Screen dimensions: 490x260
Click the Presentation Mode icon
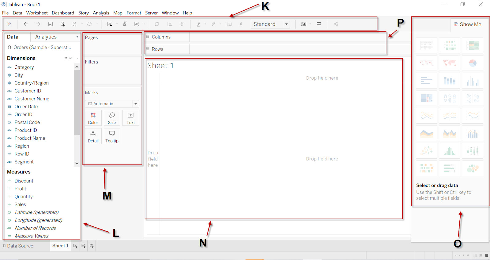point(319,24)
